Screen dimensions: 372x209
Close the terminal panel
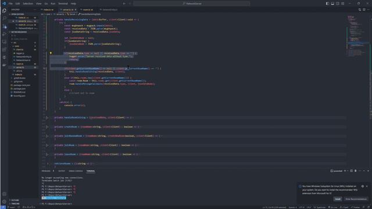[x=368, y=171]
